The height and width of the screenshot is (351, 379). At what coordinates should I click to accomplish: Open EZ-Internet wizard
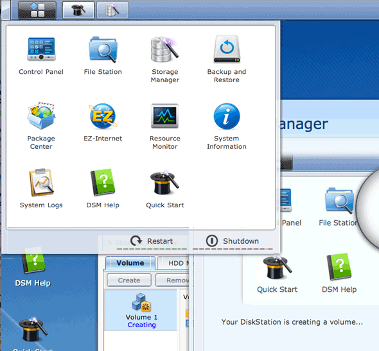click(x=103, y=123)
